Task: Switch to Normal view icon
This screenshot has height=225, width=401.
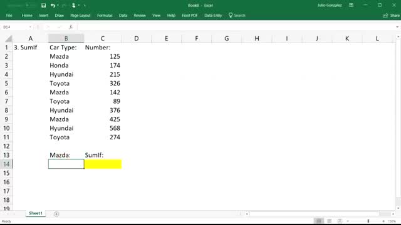Action: [319, 221]
